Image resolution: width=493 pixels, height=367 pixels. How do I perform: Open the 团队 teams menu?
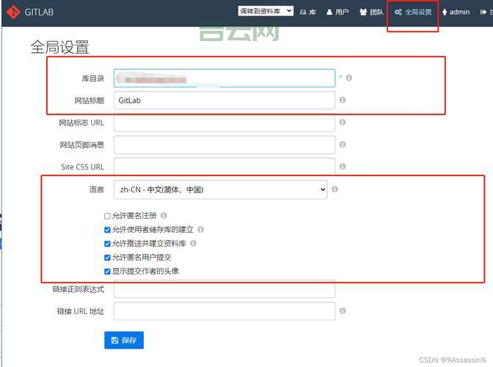371,12
